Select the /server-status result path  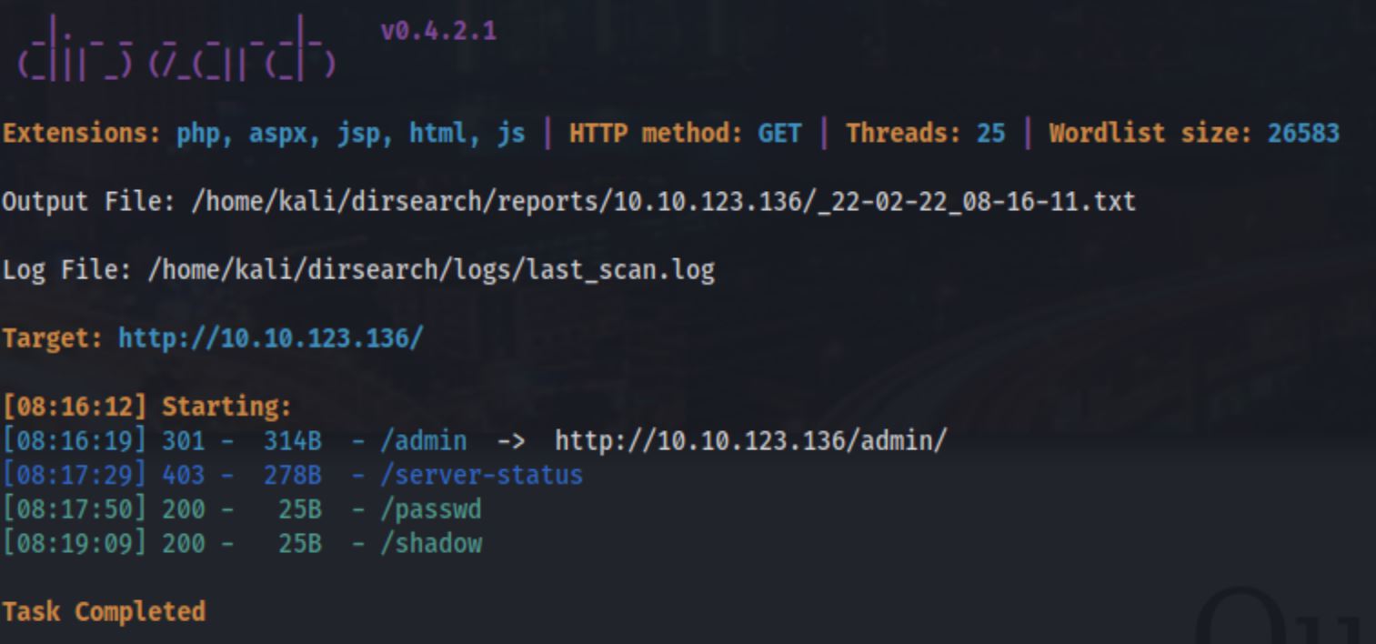point(482,475)
